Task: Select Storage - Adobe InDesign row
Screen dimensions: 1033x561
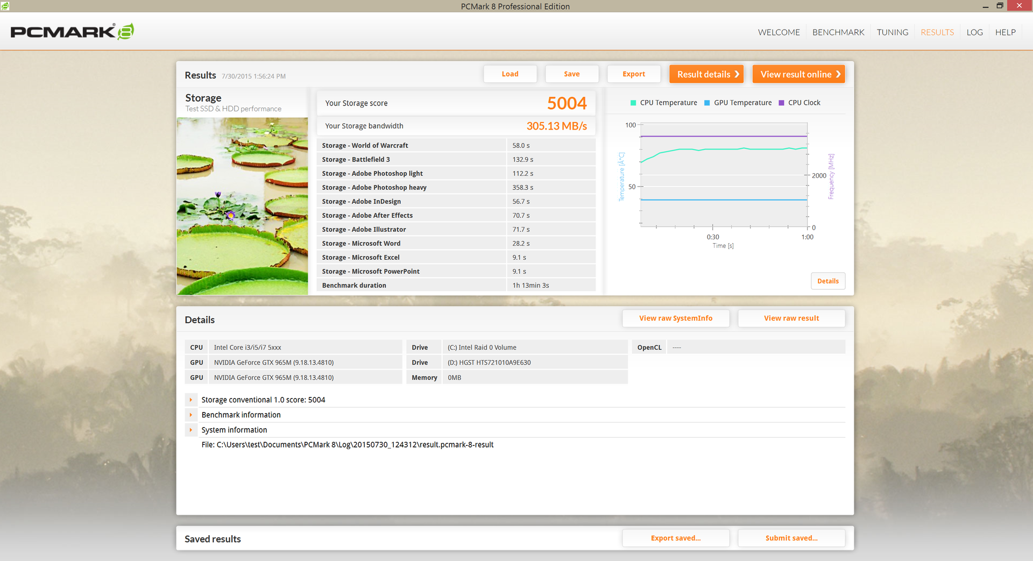Action: point(456,202)
